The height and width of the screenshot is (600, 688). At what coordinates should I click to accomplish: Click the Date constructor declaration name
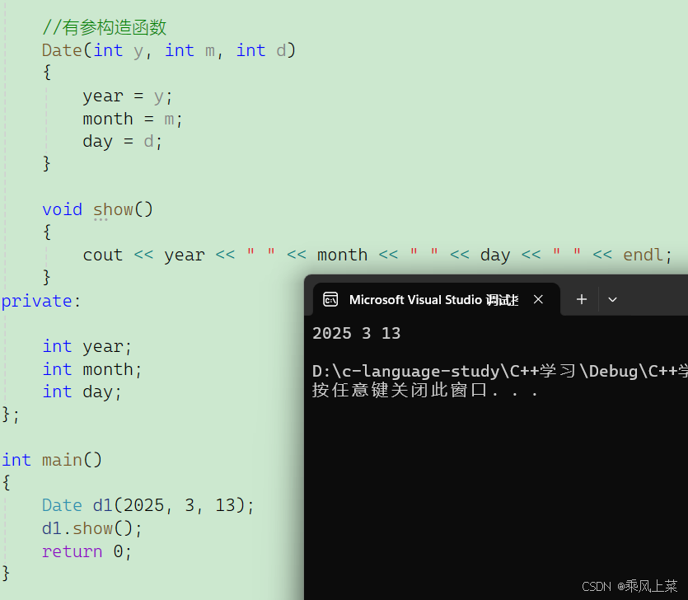[62, 50]
